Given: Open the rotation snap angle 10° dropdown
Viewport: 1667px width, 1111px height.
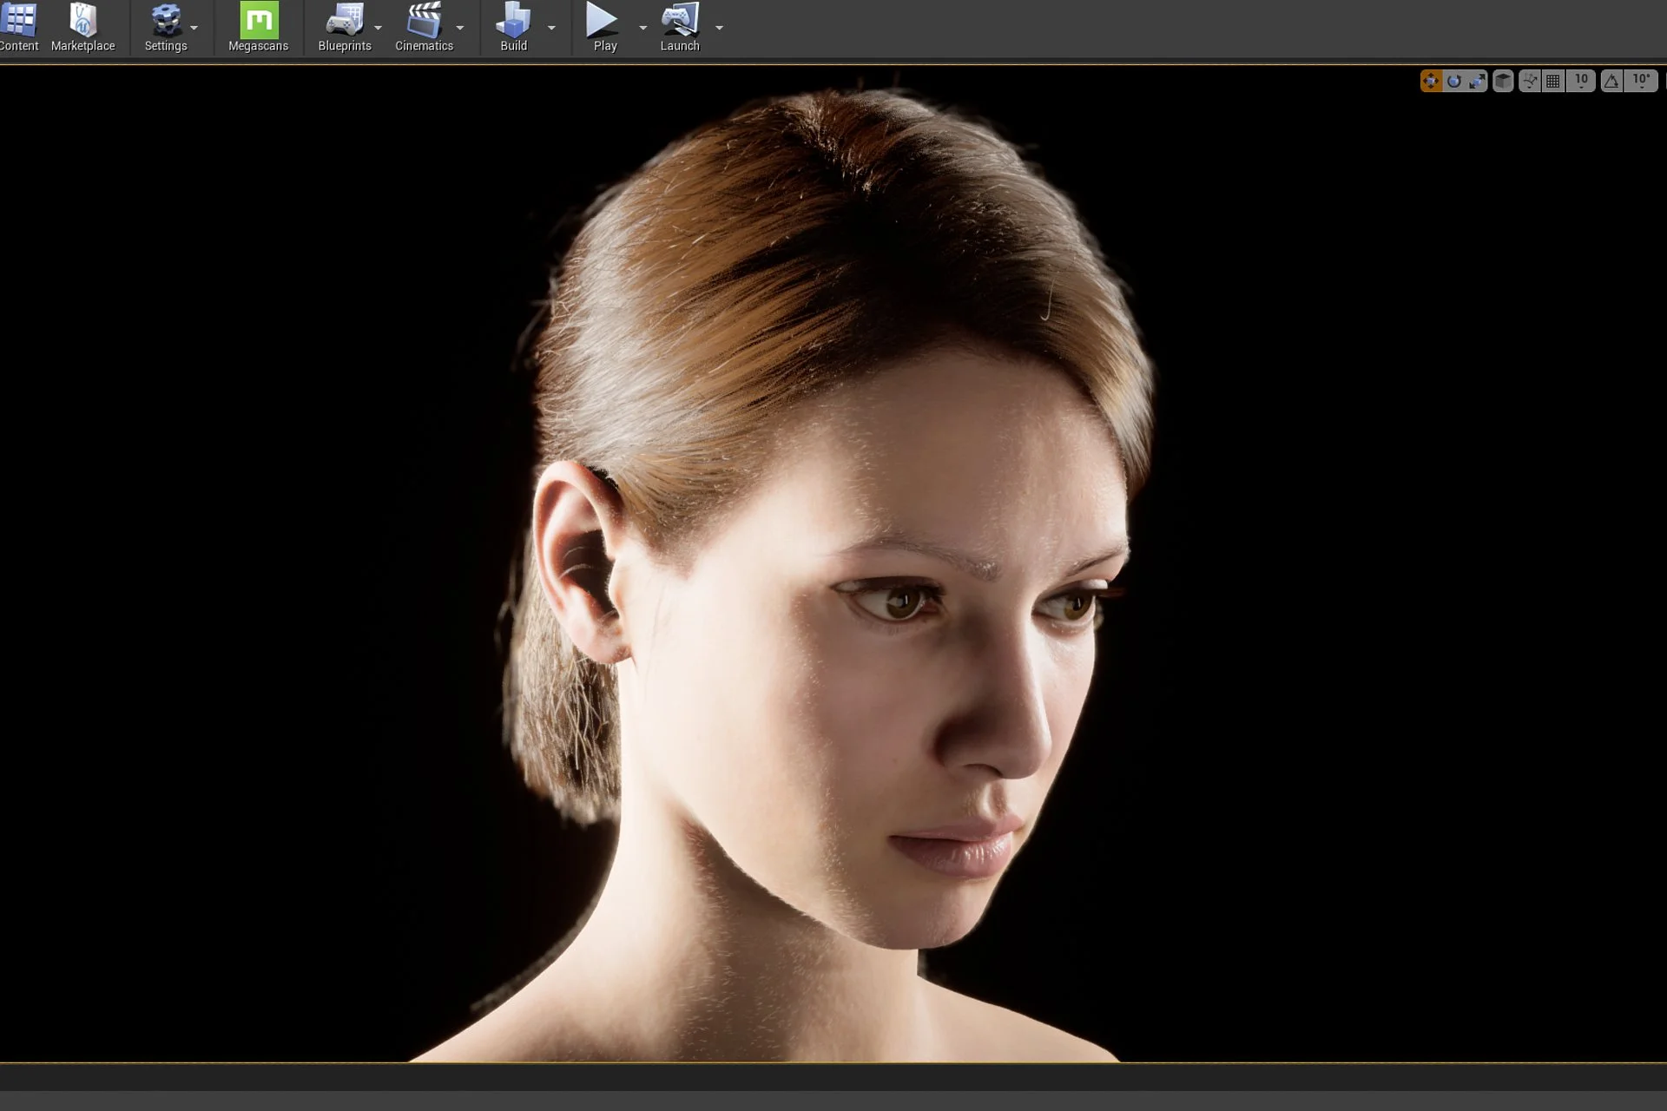Looking at the screenshot, I should (1641, 82).
